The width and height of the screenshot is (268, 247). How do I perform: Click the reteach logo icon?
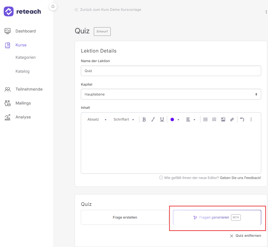9,11
